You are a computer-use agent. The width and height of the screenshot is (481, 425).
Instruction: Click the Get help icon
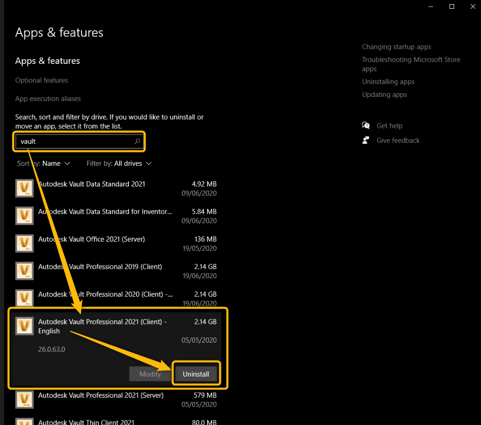366,126
